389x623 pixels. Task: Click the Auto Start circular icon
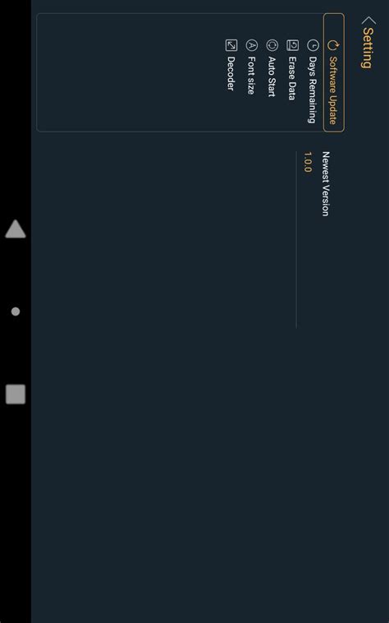pos(272,45)
